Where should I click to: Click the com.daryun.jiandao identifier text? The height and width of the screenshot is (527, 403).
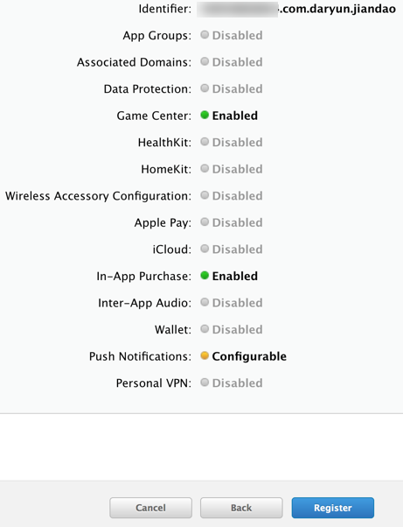click(x=337, y=9)
